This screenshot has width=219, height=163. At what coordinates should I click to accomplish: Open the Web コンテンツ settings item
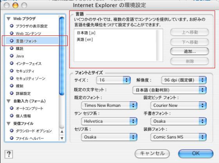click(x=26, y=34)
